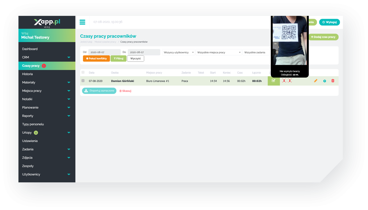The image size is (368, 210).
Task: Open Ustawienia in sidebar
Action: [x=30, y=141]
